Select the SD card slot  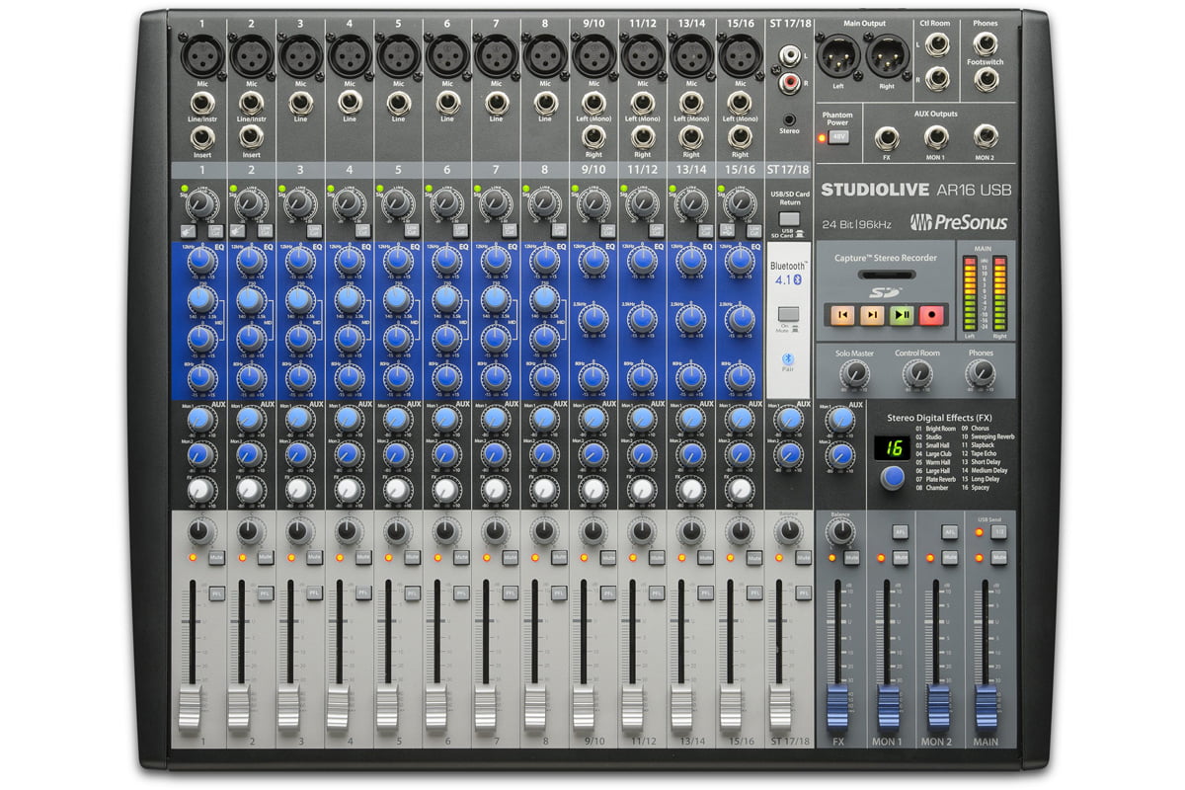(887, 276)
